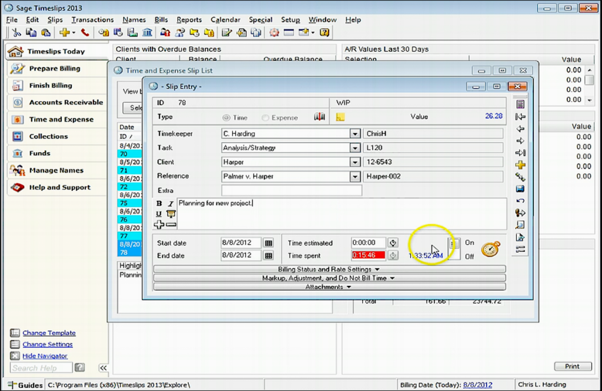Open dropdown arrow next to yellow plus toolbar icon
The height and width of the screenshot is (391, 602).
[x=73, y=33]
